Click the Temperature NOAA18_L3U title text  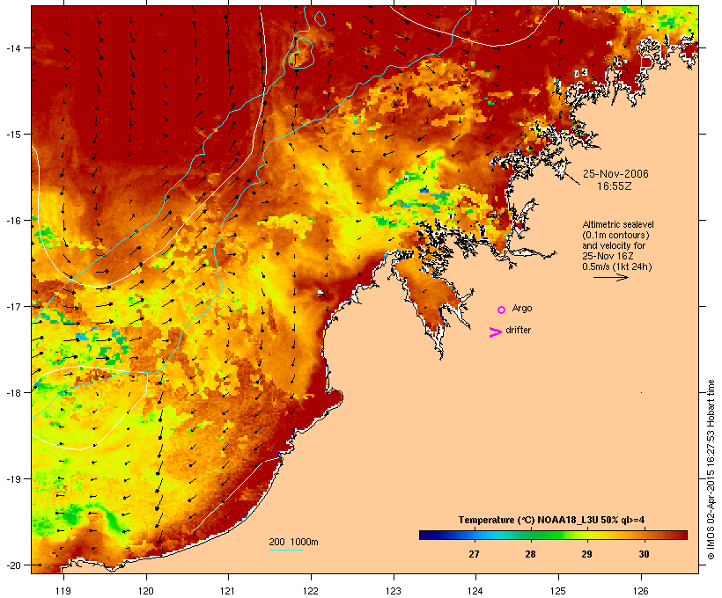(x=552, y=521)
